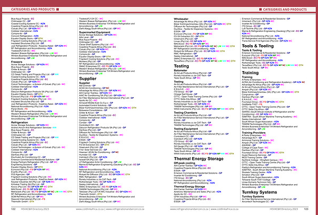Click 'CATEGORIES AND PRODUCTS' header on page 123
The height and width of the screenshot is (215, 318).
285,10
